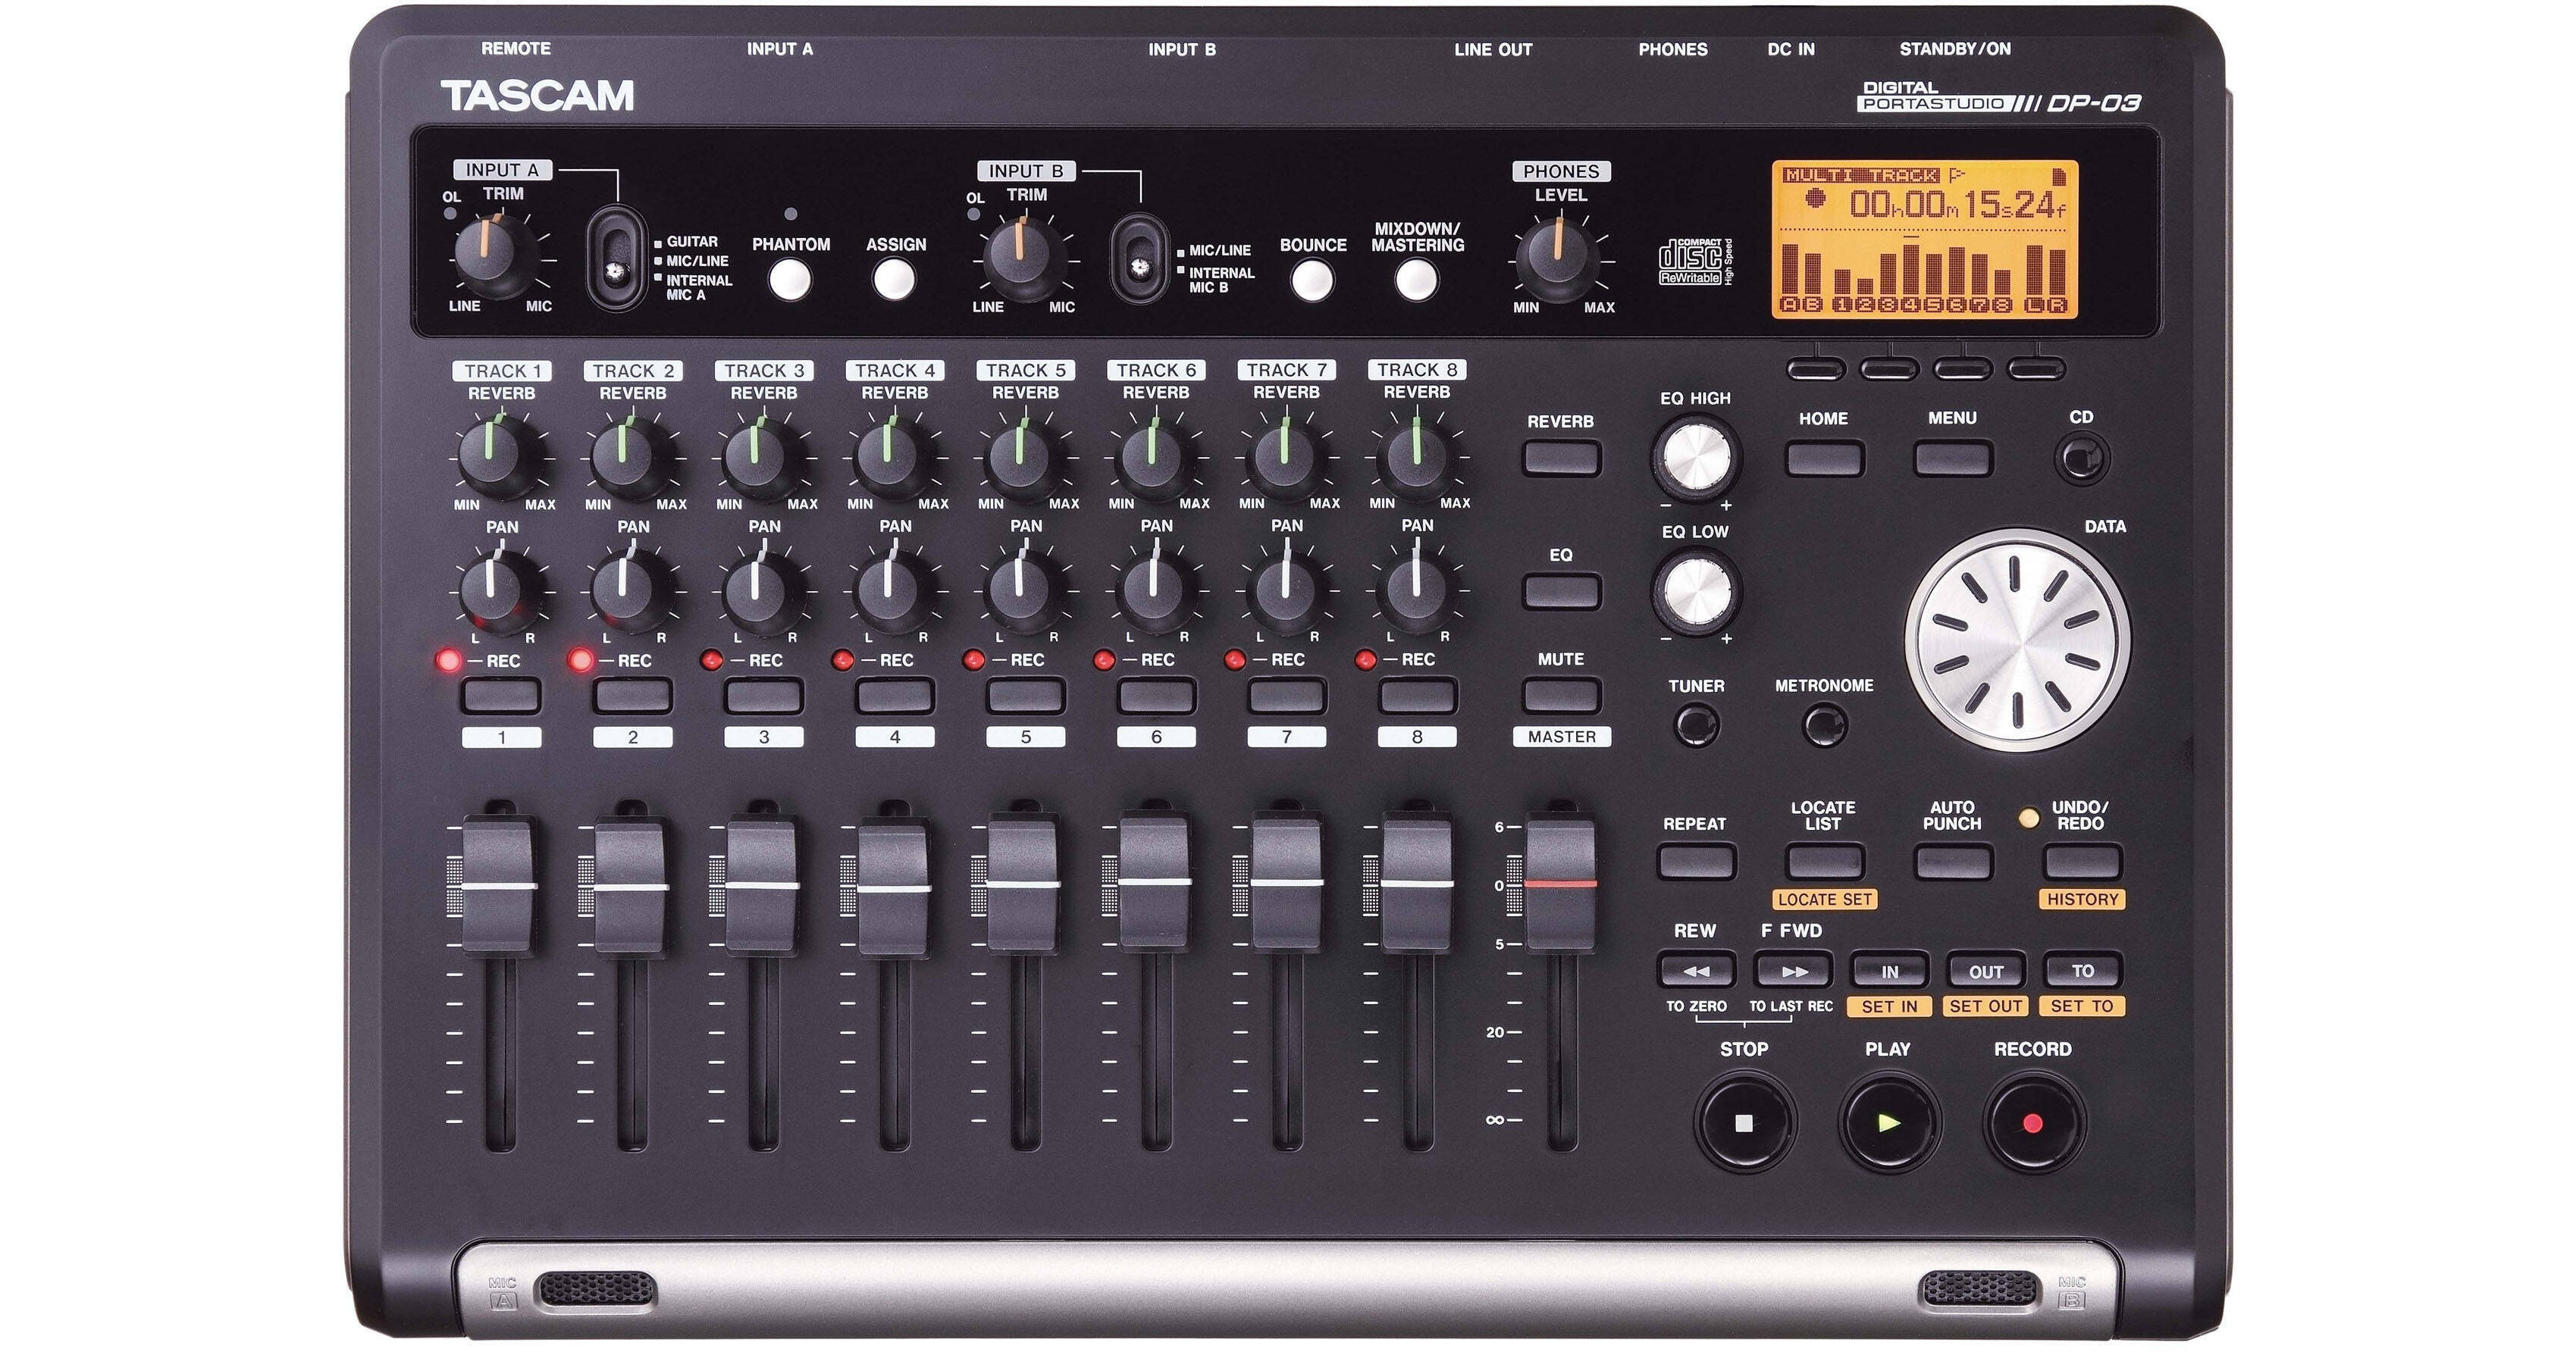Activate the BOUNCE mode button
The image size is (2576, 1352).
(1313, 281)
